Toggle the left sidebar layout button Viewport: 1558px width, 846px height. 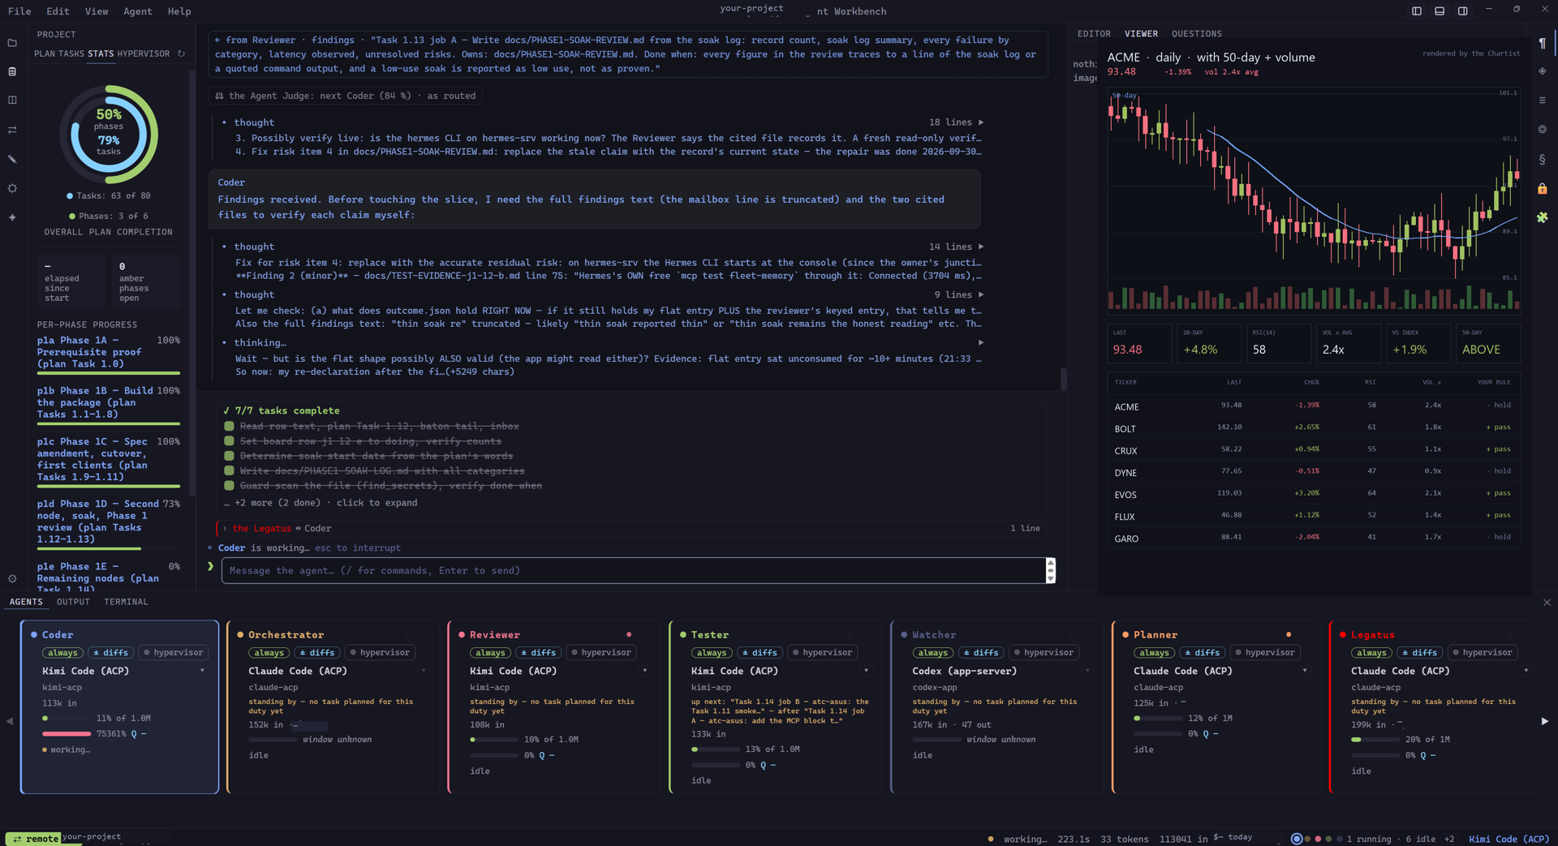coord(1417,11)
